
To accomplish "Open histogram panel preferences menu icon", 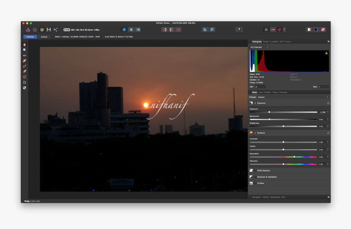I will [x=329, y=41].
